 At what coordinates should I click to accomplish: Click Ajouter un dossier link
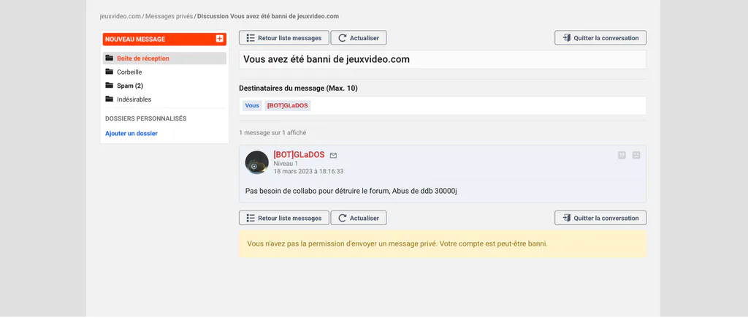[x=131, y=134]
